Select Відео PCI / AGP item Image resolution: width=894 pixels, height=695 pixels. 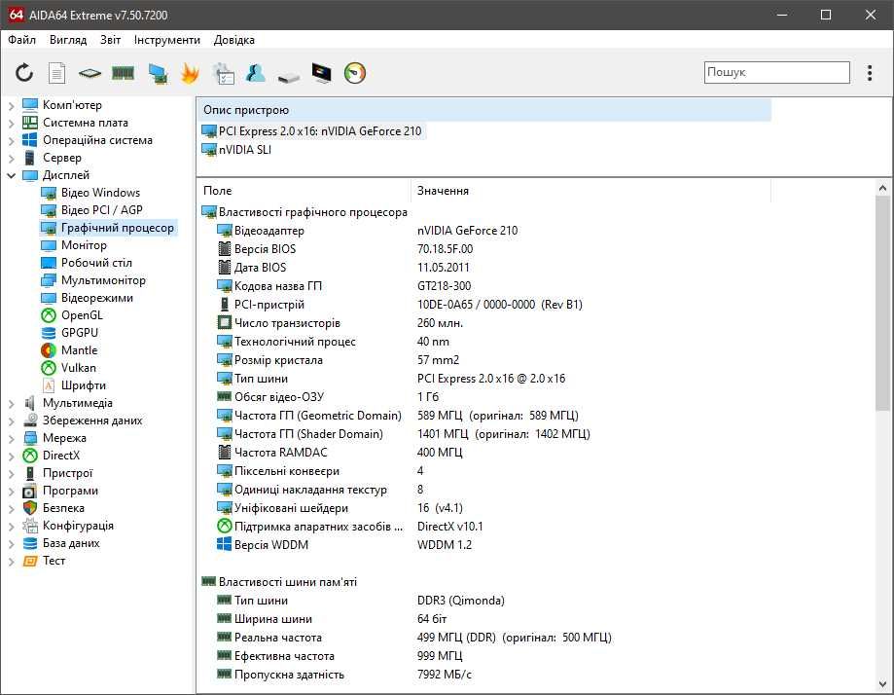click(101, 210)
